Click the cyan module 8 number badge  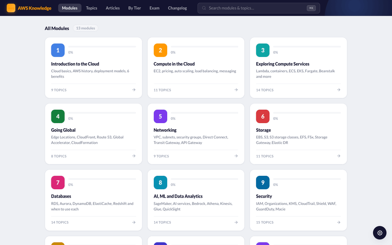pyautogui.click(x=160, y=183)
